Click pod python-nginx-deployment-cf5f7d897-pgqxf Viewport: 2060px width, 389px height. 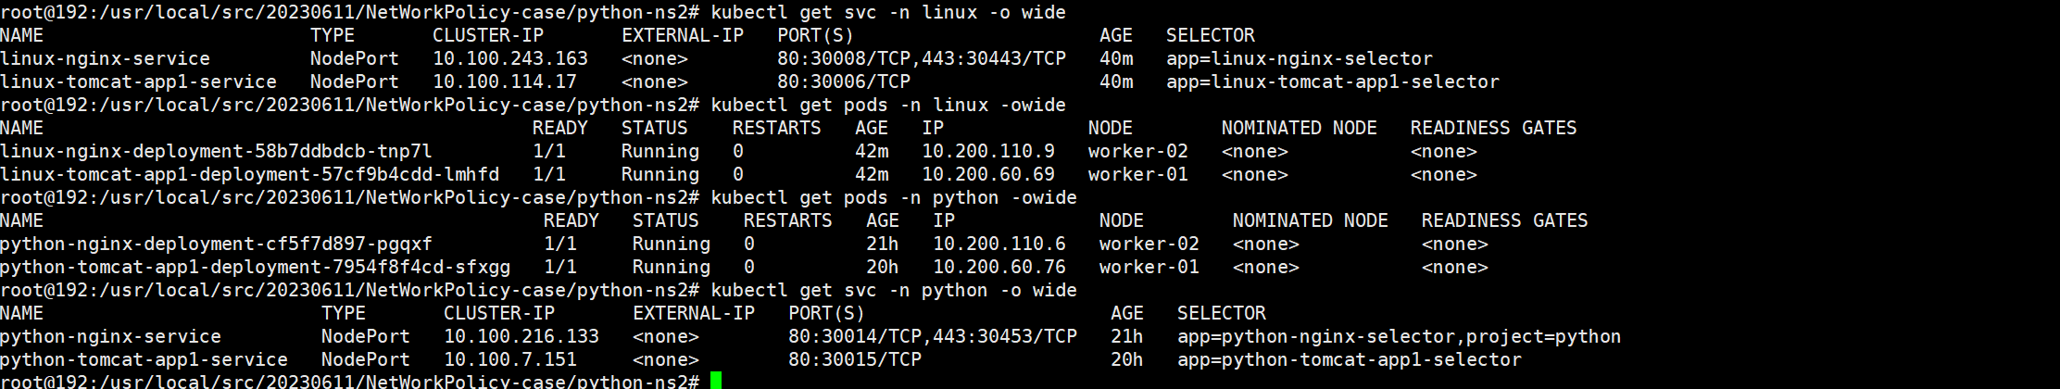(216, 244)
